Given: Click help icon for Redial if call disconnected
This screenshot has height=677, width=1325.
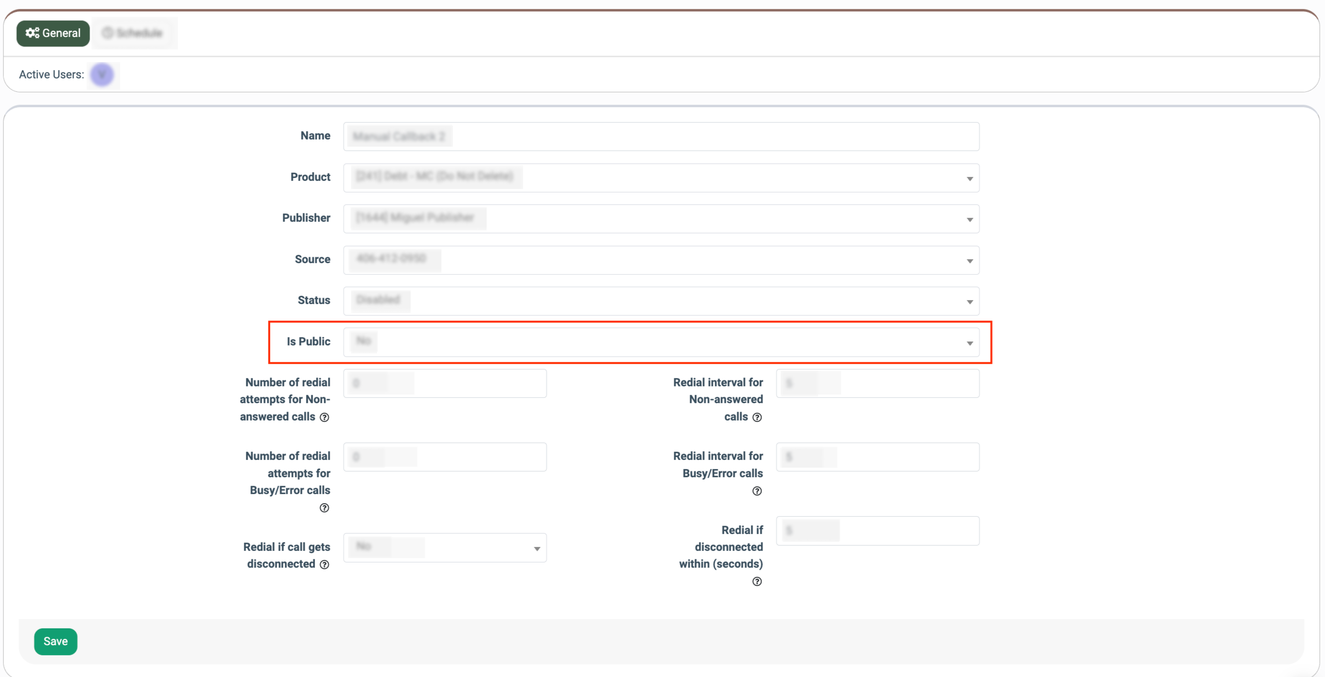Looking at the screenshot, I should [324, 564].
